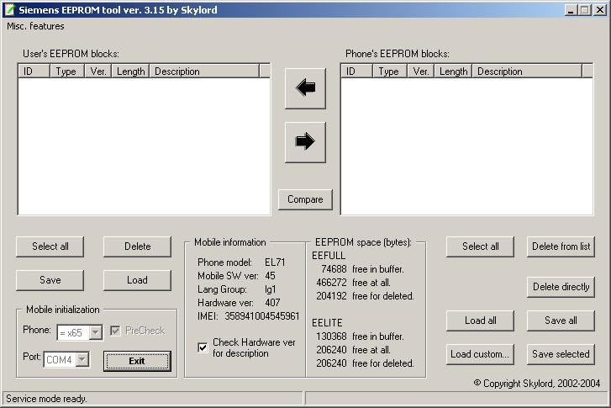Click the Save selected button

[561, 354]
